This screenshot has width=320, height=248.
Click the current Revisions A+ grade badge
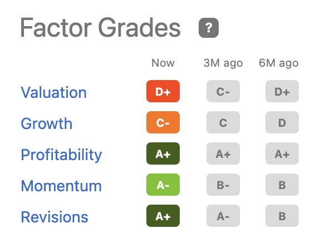(163, 216)
